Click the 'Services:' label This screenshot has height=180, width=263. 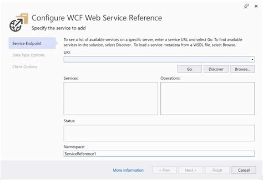point(71,78)
